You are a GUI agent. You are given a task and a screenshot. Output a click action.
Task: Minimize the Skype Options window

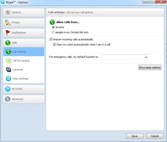146,2
